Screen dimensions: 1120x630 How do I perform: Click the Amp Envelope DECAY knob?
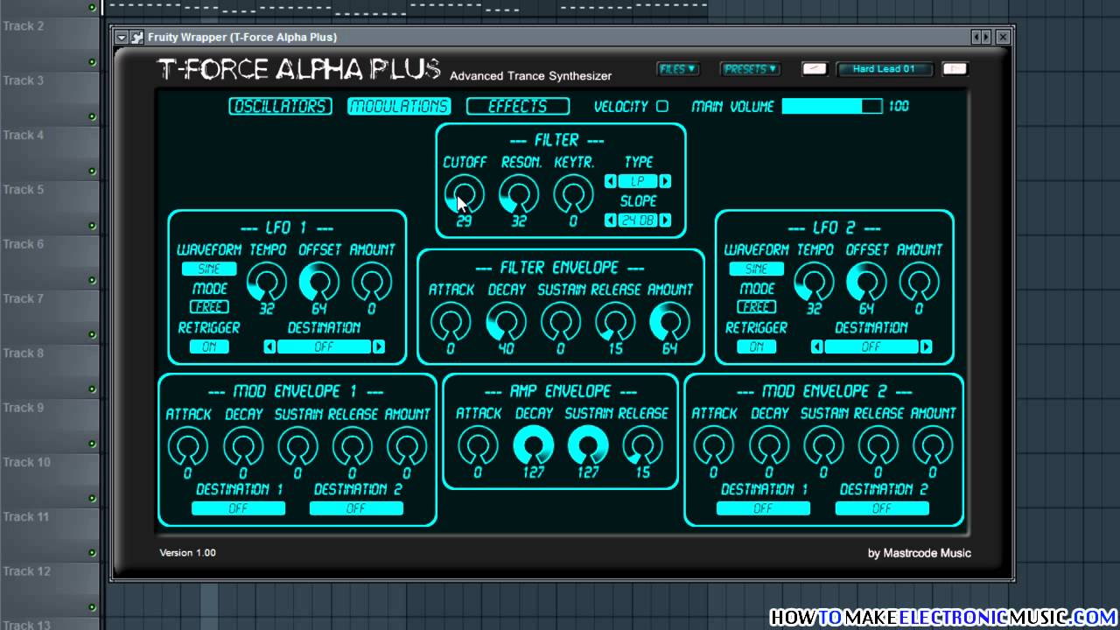pyautogui.click(x=533, y=446)
